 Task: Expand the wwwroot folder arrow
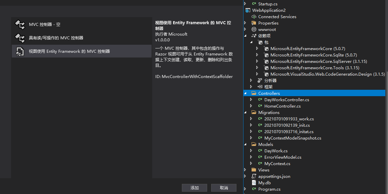(x=245, y=29)
